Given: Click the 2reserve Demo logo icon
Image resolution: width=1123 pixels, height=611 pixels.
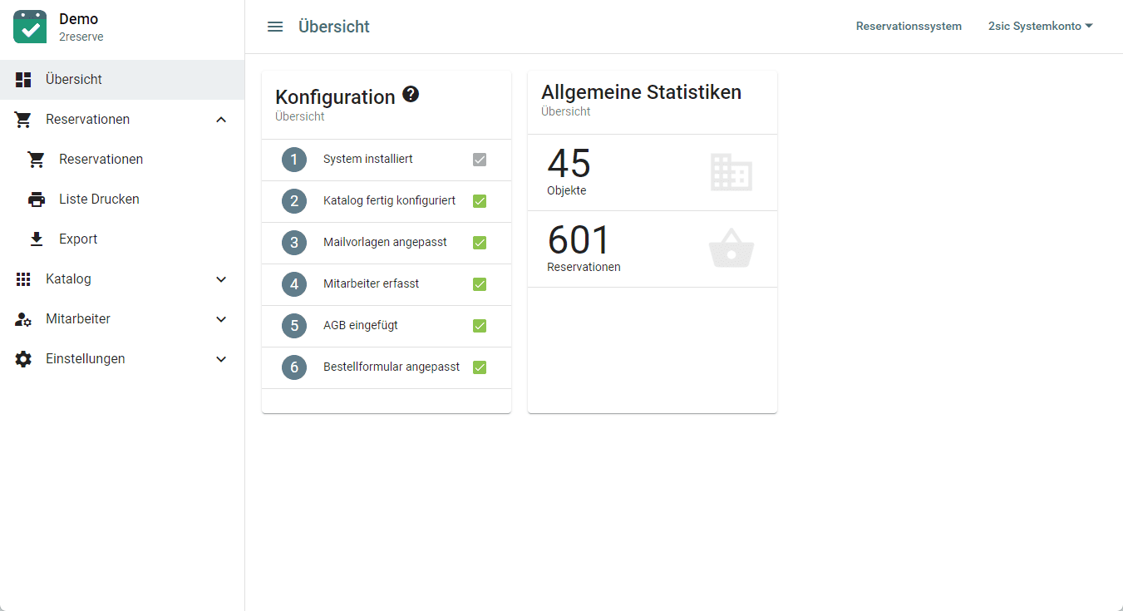Looking at the screenshot, I should pyautogui.click(x=30, y=27).
